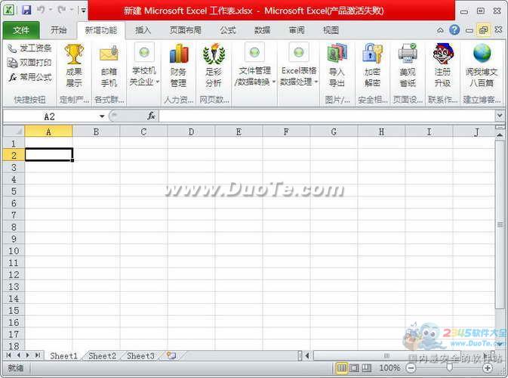This screenshot has height=378, width=508.
Task: Switch to the 审阅 ribbon tab
Action: pos(297,30)
